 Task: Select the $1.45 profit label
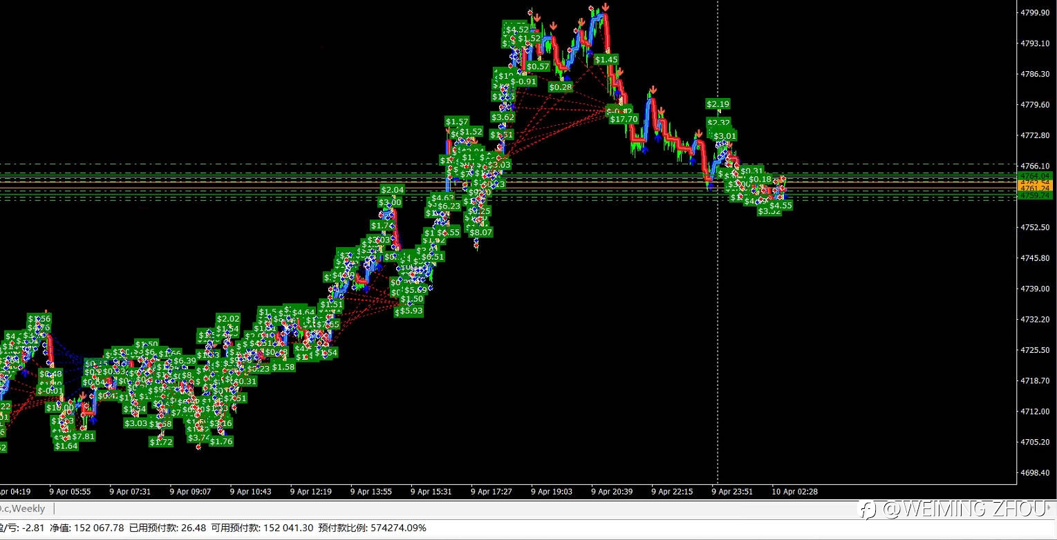pyautogui.click(x=606, y=60)
